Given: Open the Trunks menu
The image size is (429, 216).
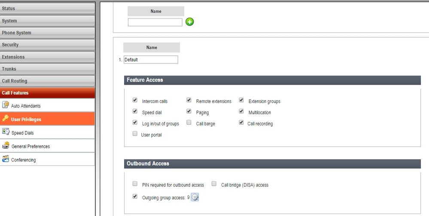Looking at the screenshot, I should coord(47,69).
